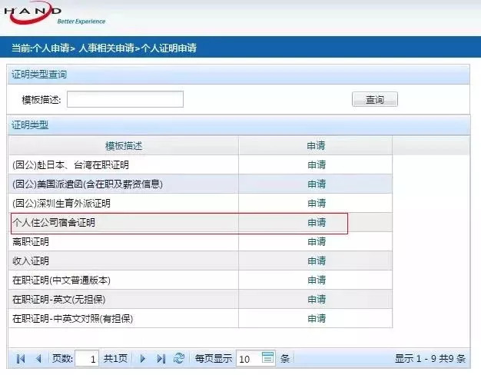
Task: Click the 申请 column header
Action: [x=316, y=145]
